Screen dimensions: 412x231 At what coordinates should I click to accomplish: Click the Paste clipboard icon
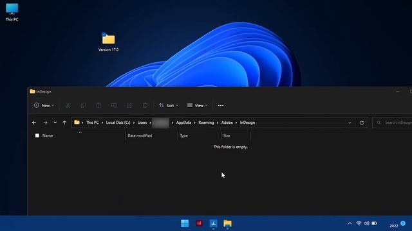pos(98,105)
